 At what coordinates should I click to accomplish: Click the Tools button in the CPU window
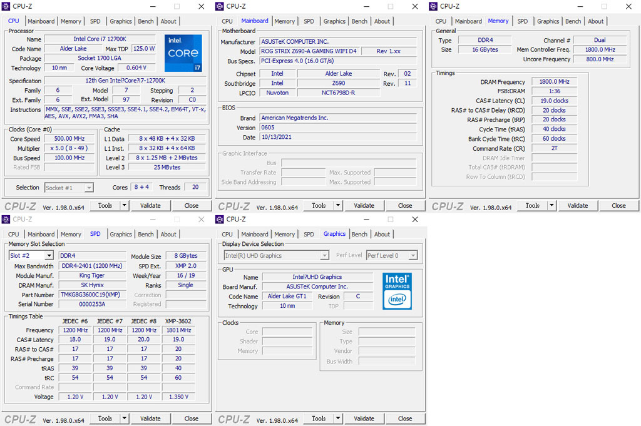coord(105,205)
